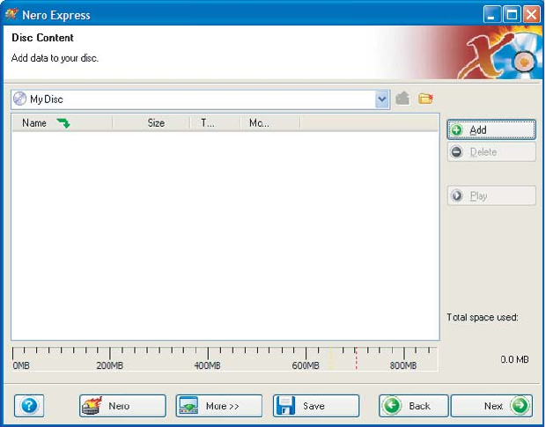Close the Nero Express window

pyautogui.click(x=531, y=15)
